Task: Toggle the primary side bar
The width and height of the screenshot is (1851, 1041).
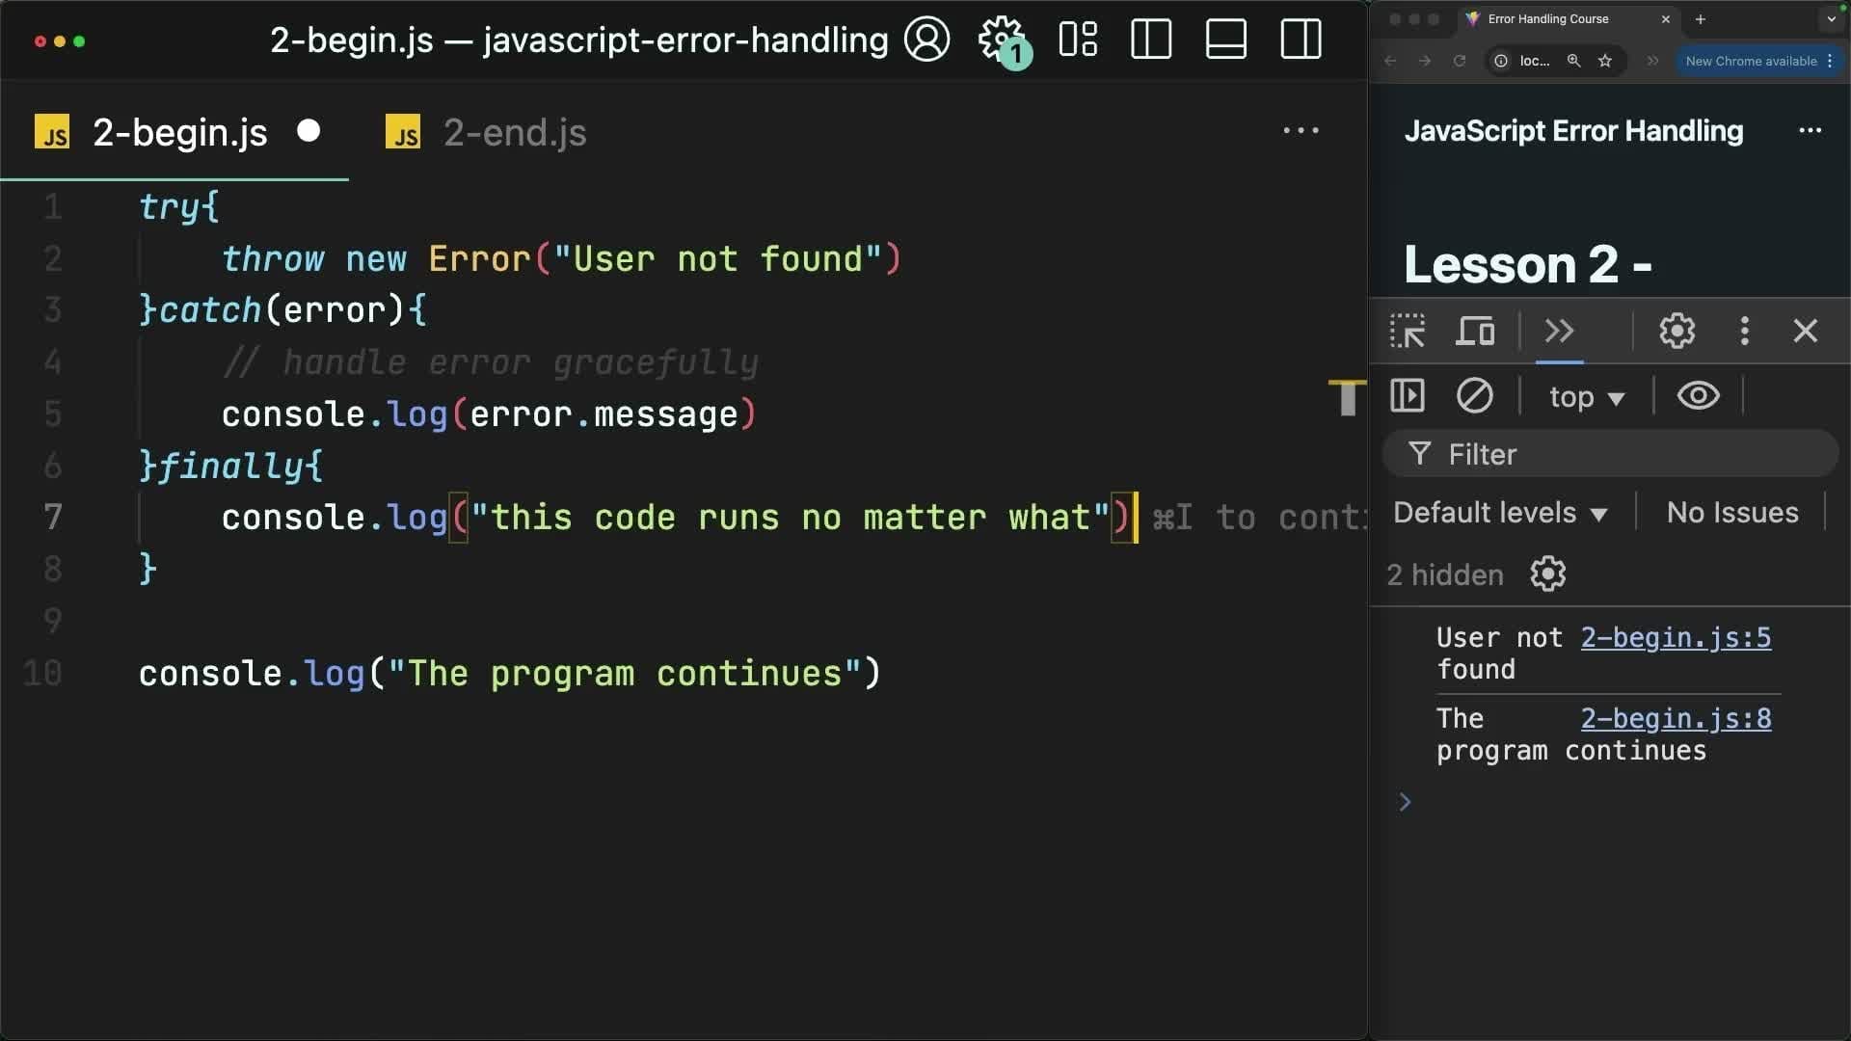Action: 1151,40
